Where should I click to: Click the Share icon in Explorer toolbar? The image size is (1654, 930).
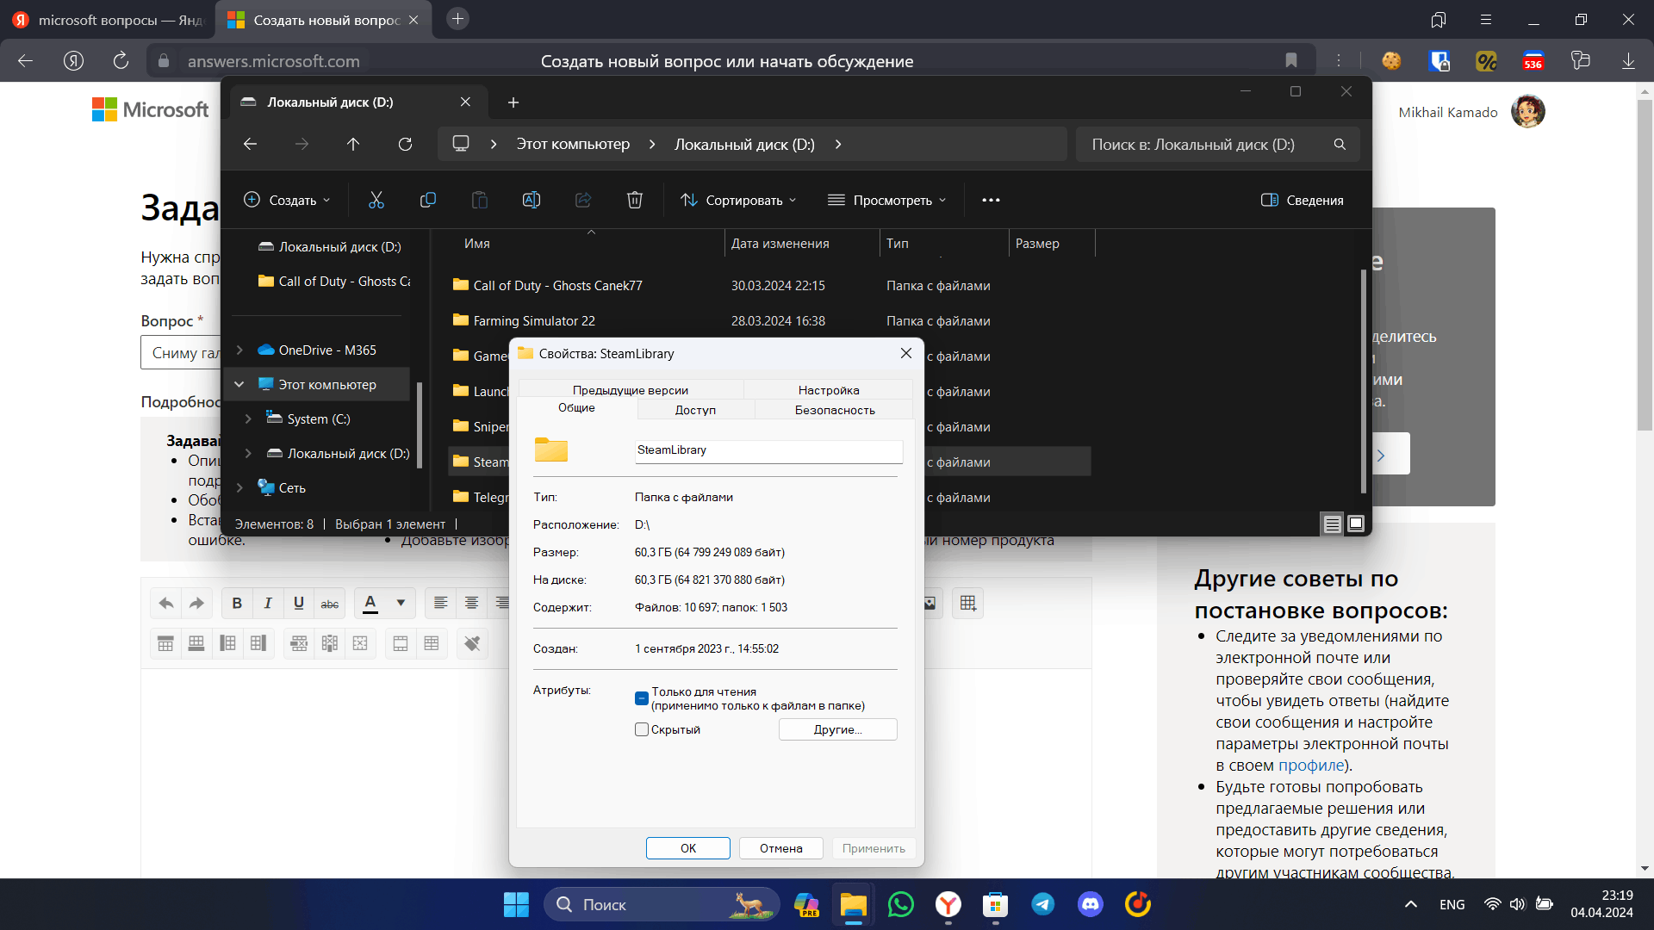(x=583, y=200)
